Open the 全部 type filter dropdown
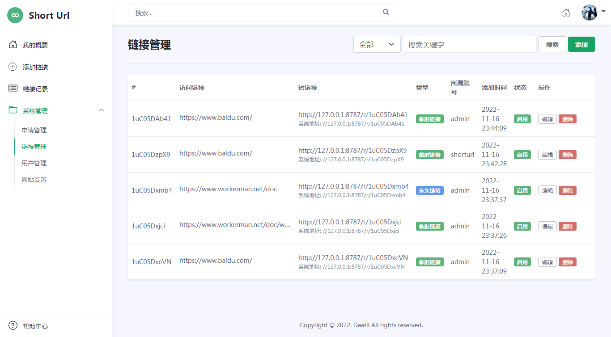Viewport: 611px width, 337px height. 377,44
